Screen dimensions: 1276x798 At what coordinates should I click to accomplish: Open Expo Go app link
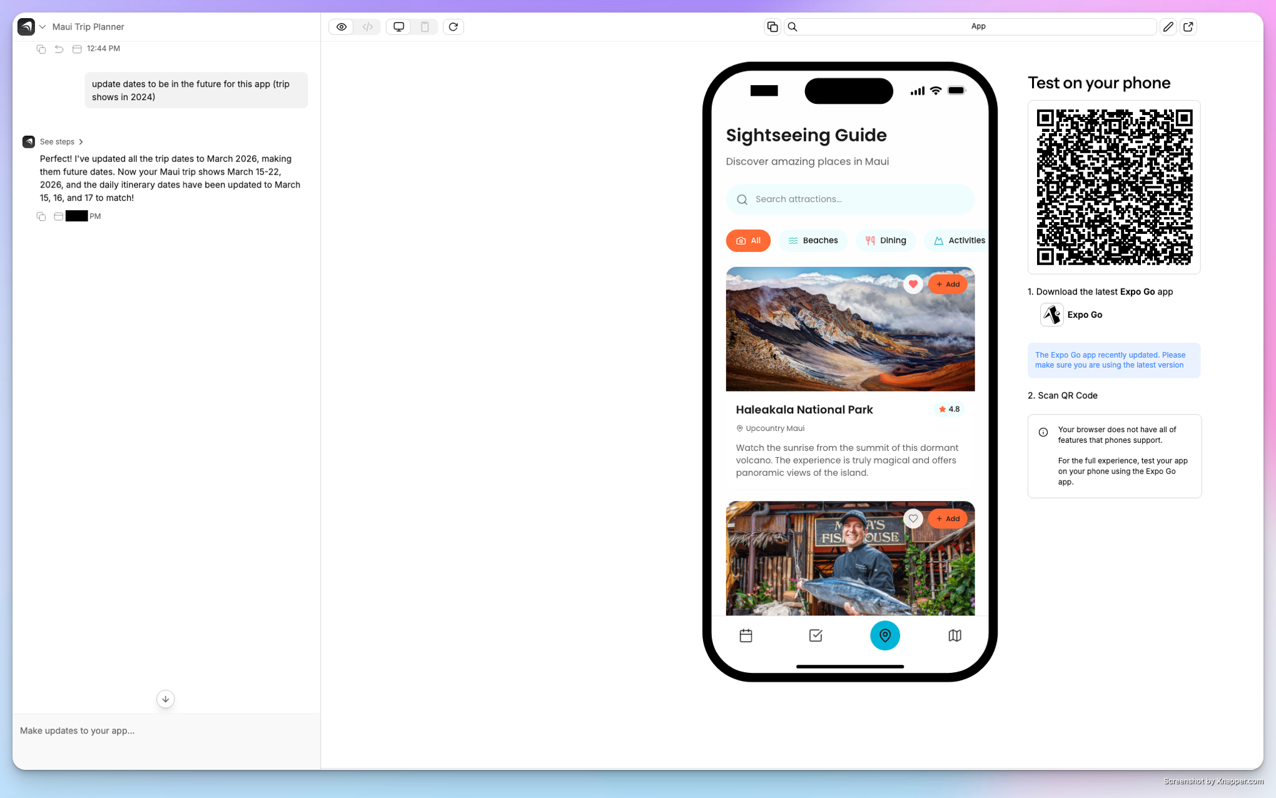(1071, 315)
